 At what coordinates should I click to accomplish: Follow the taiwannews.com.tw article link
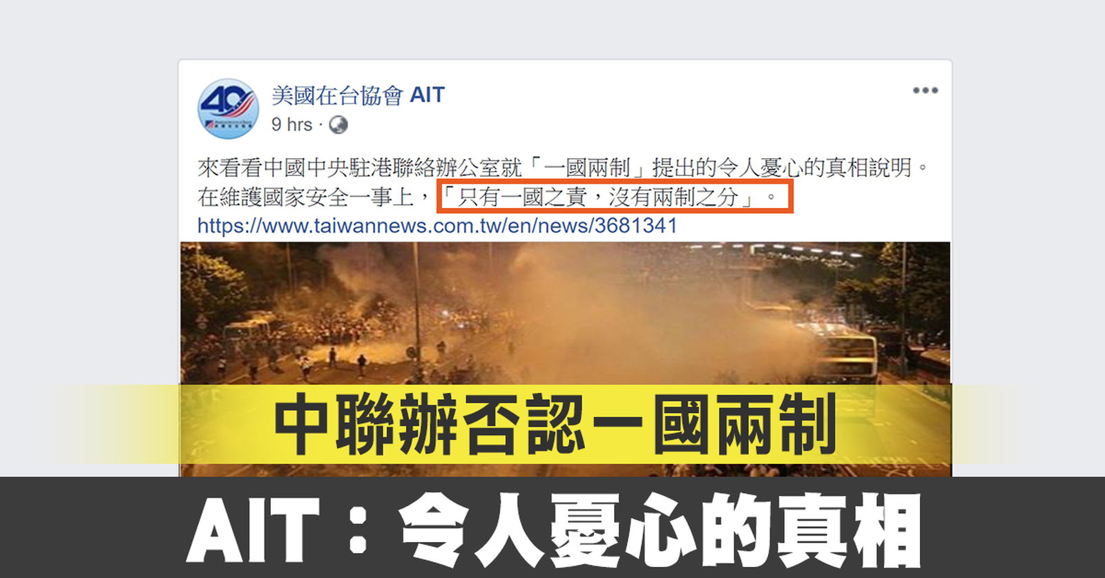[x=437, y=226]
